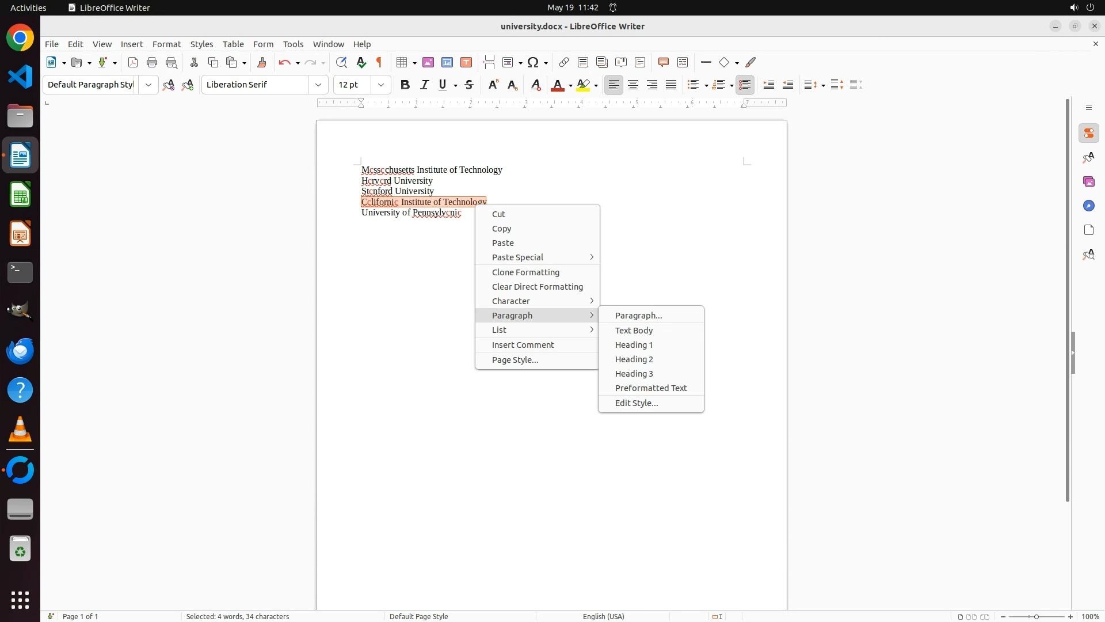Screen dimensions: 1105x622
Task: Click Edit Style... in the submenu
Action: [x=636, y=403]
